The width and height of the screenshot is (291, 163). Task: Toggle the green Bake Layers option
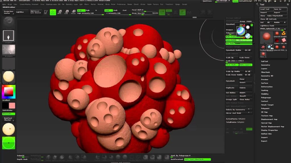(246, 65)
